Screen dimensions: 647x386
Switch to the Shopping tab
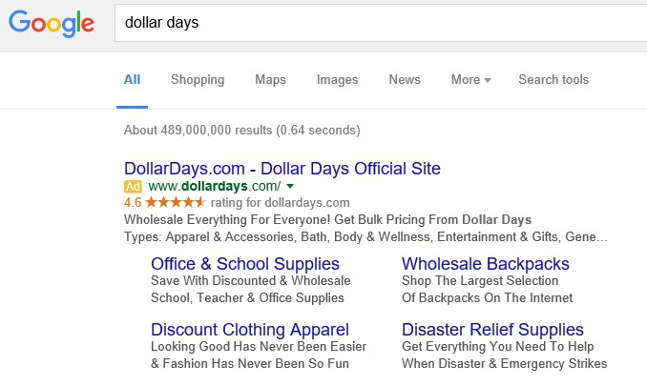[198, 80]
